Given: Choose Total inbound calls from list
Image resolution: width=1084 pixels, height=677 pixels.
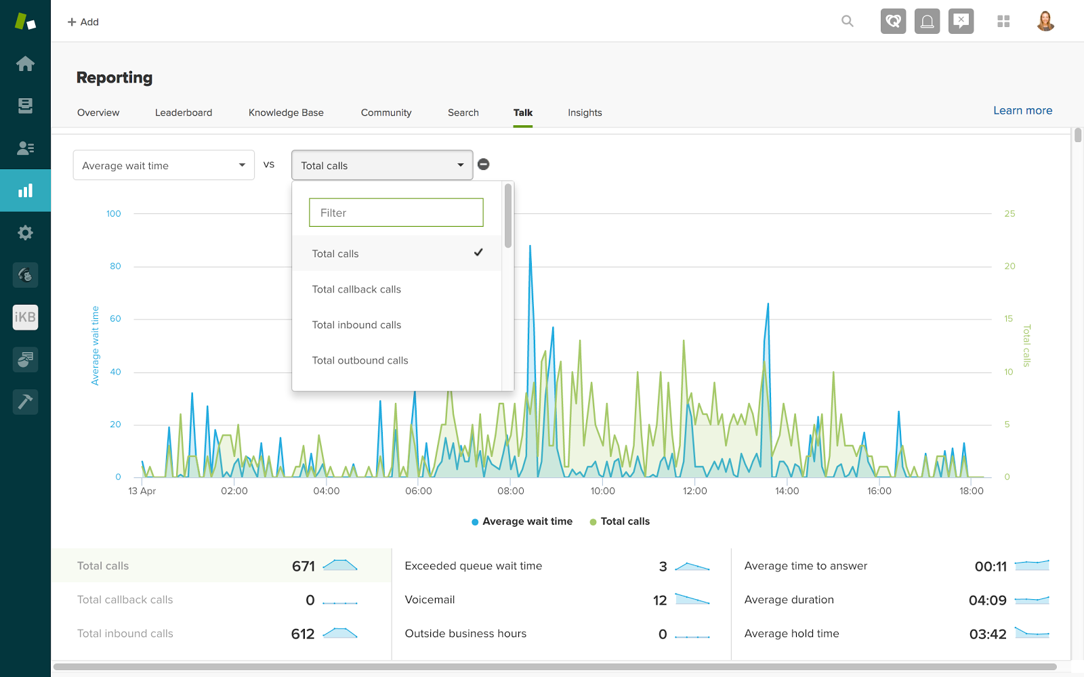Looking at the screenshot, I should (356, 325).
